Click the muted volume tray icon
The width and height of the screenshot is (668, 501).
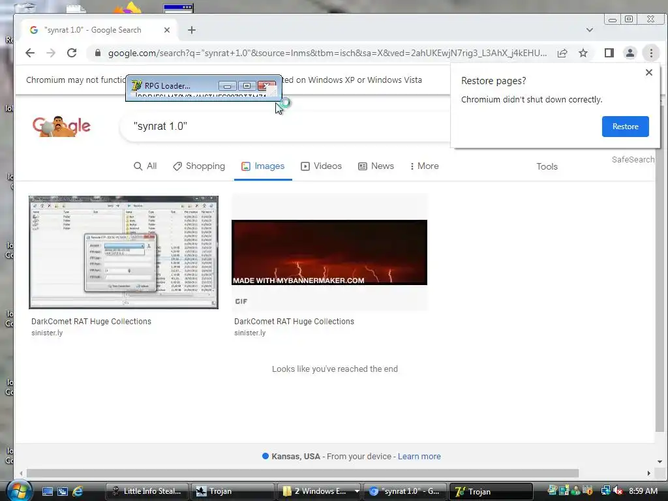pos(618,491)
